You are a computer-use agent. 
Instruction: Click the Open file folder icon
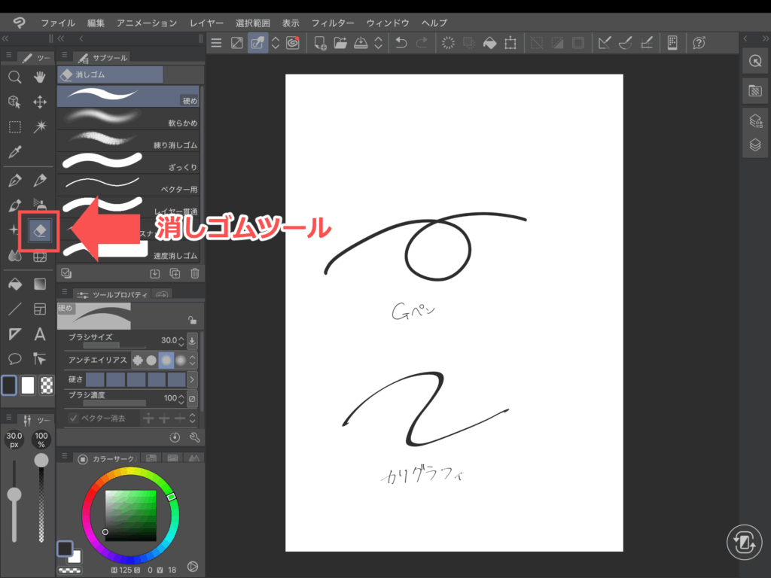[340, 43]
